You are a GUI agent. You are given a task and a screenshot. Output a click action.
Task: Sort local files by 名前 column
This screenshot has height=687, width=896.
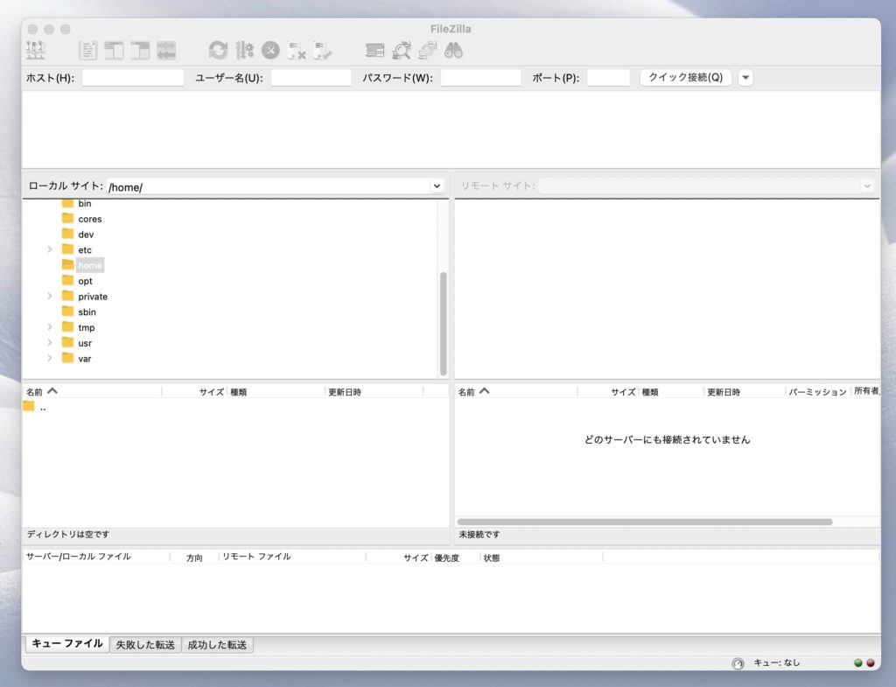click(91, 391)
